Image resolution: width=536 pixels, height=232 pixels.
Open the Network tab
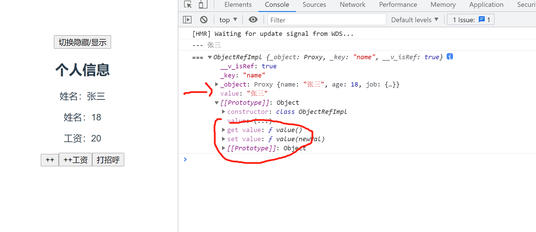point(352,5)
